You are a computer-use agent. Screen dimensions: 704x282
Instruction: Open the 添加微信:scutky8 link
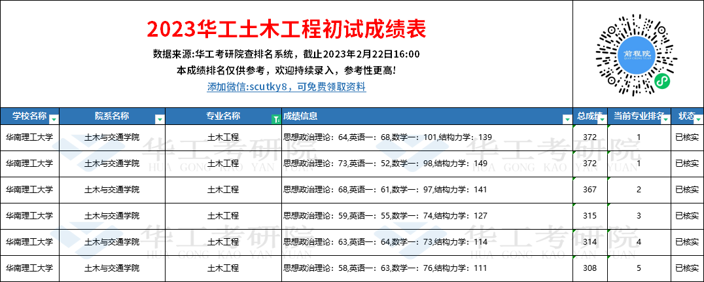click(287, 87)
